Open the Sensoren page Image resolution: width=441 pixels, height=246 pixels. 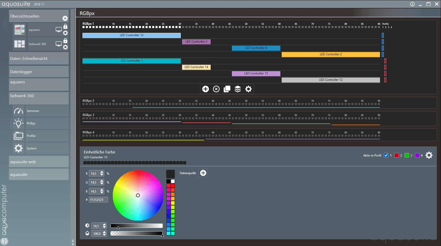(47, 111)
